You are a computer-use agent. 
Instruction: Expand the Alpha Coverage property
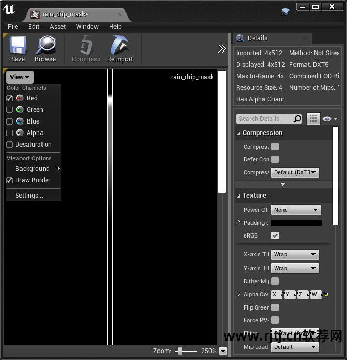(x=239, y=294)
